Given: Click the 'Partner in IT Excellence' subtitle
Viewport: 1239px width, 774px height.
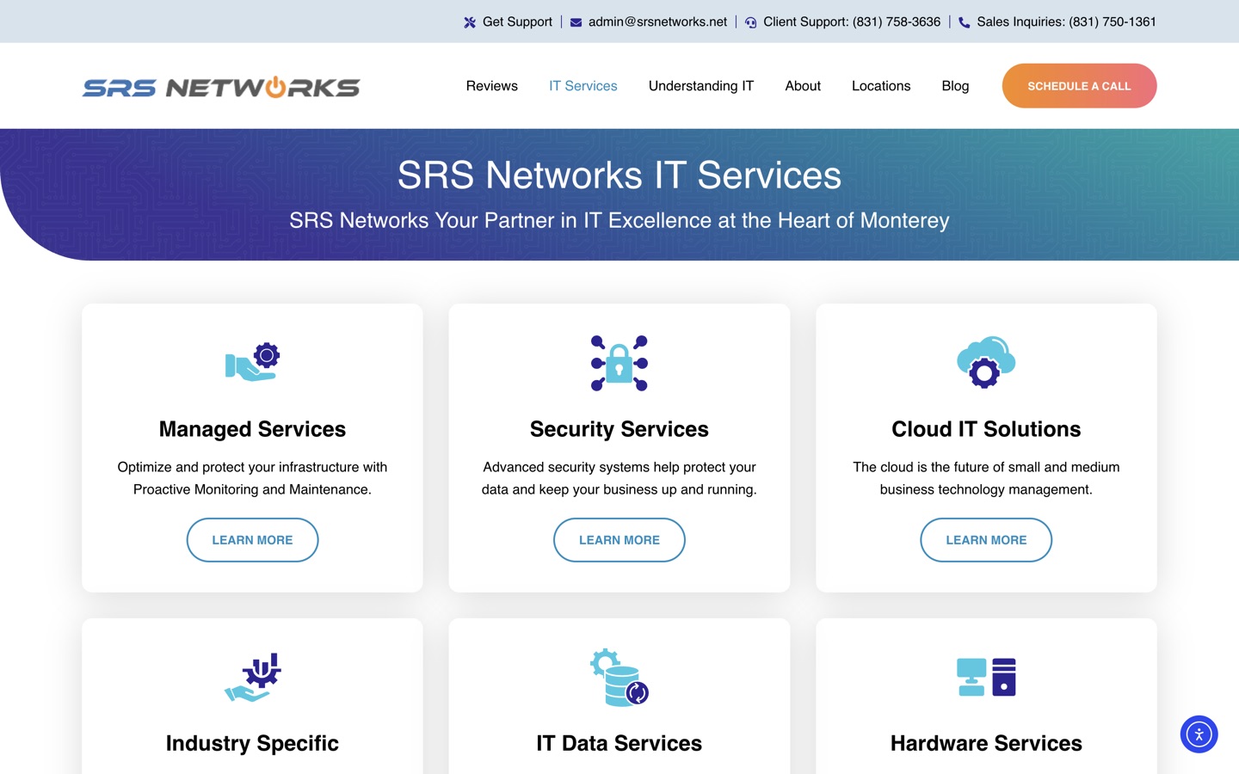Looking at the screenshot, I should coord(619,221).
